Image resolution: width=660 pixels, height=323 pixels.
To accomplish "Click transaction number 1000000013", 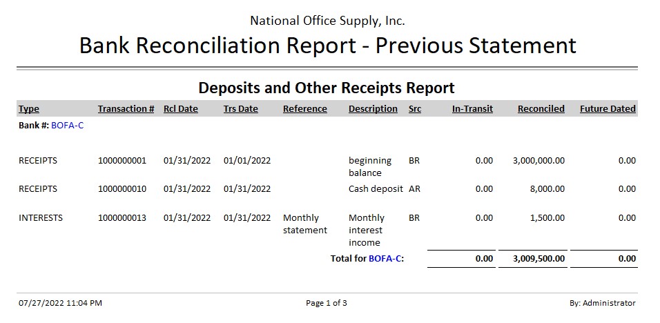I will (x=122, y=218).
